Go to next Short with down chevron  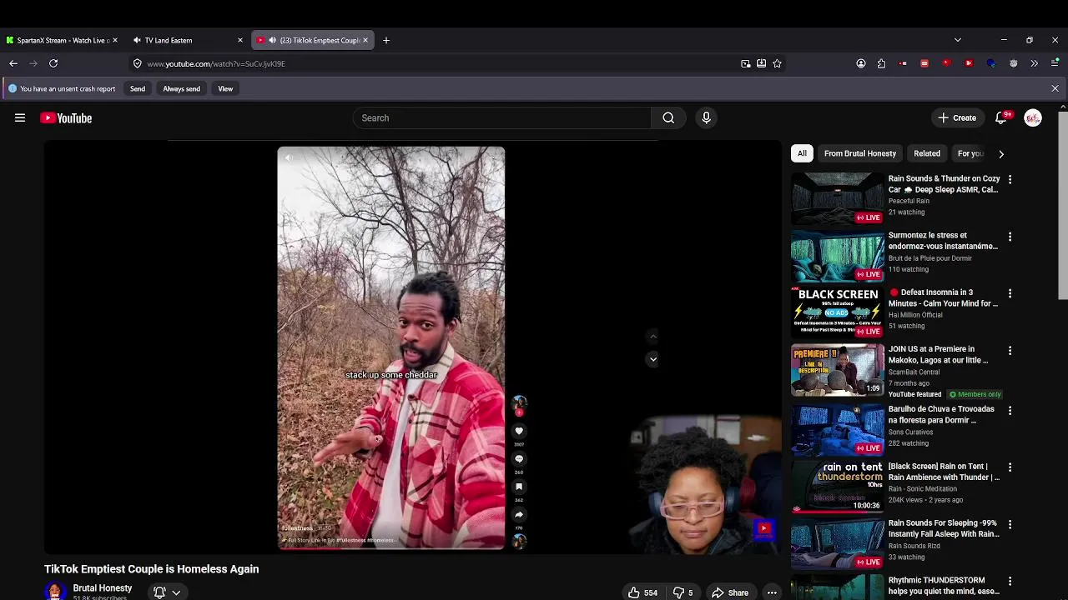tap(652, 359)
